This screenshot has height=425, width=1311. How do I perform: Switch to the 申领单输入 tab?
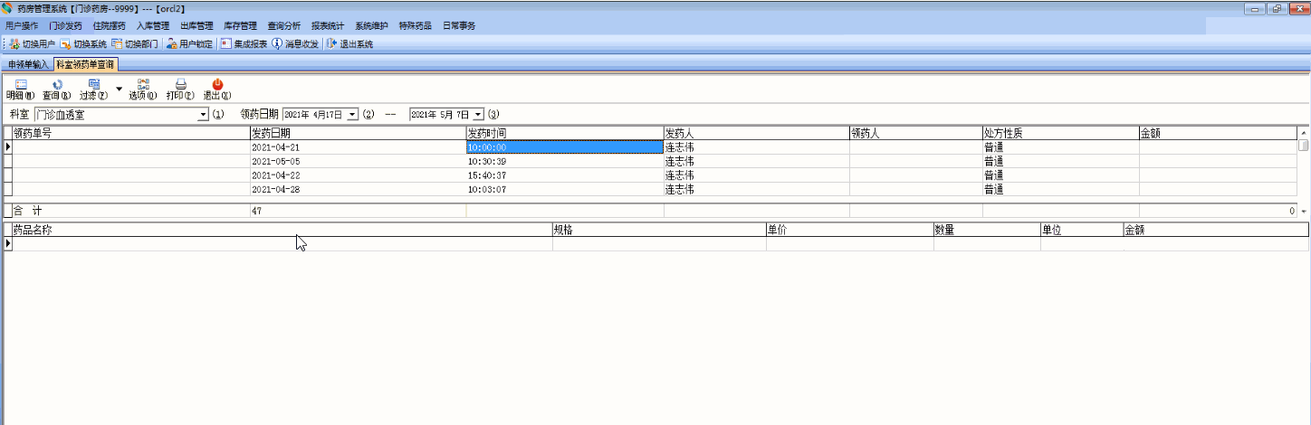pyautogui.click(x=28, y=64)
